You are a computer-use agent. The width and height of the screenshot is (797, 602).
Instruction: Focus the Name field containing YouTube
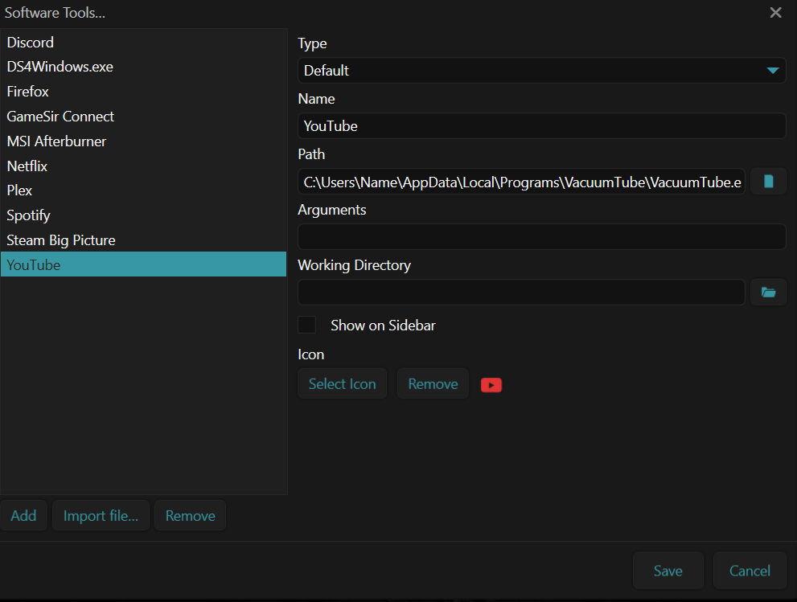541,125
